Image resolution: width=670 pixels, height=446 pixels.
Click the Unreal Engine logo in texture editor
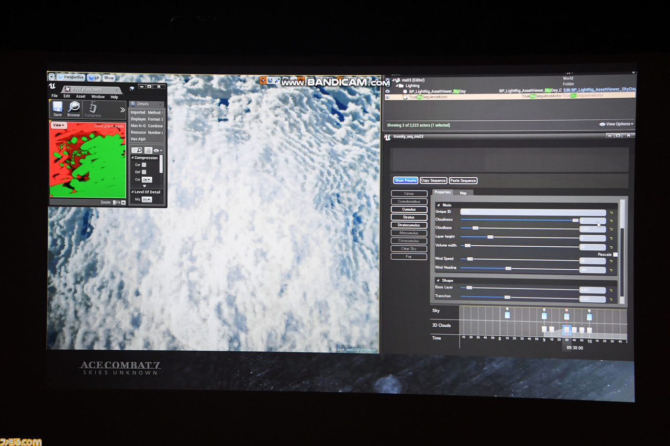point(52,86)
